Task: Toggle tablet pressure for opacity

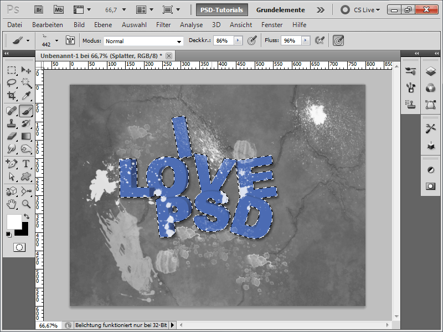Action: pos(252,40)
